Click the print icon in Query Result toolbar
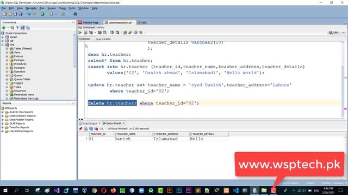 click(86, 129)
